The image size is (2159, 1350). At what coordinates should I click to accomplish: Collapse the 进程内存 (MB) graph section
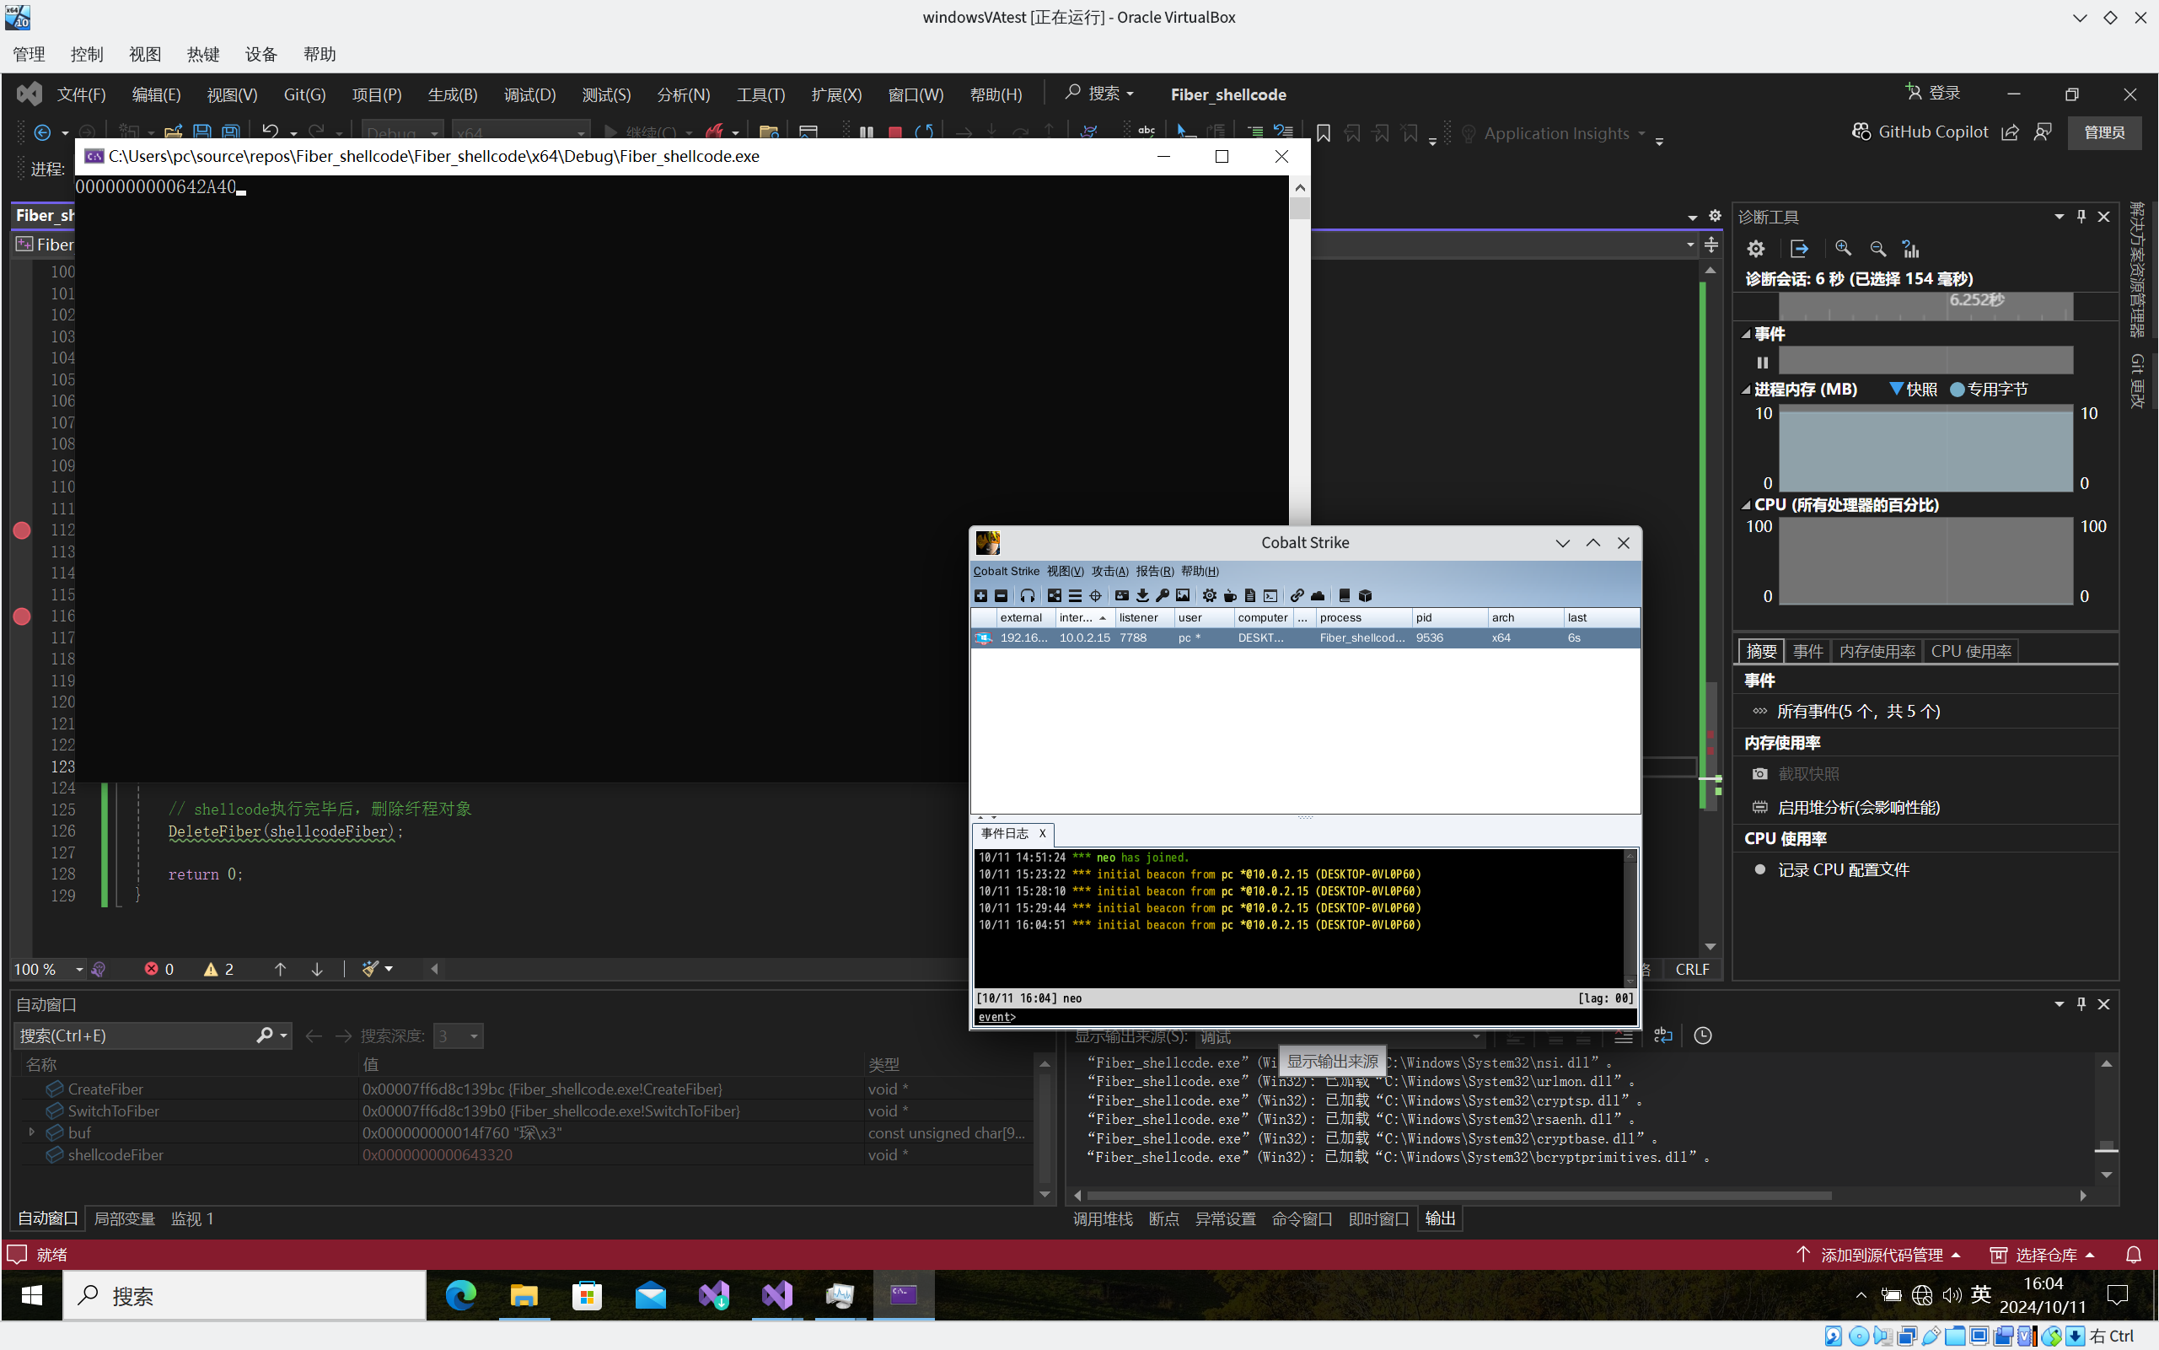tap(1746, 390)
